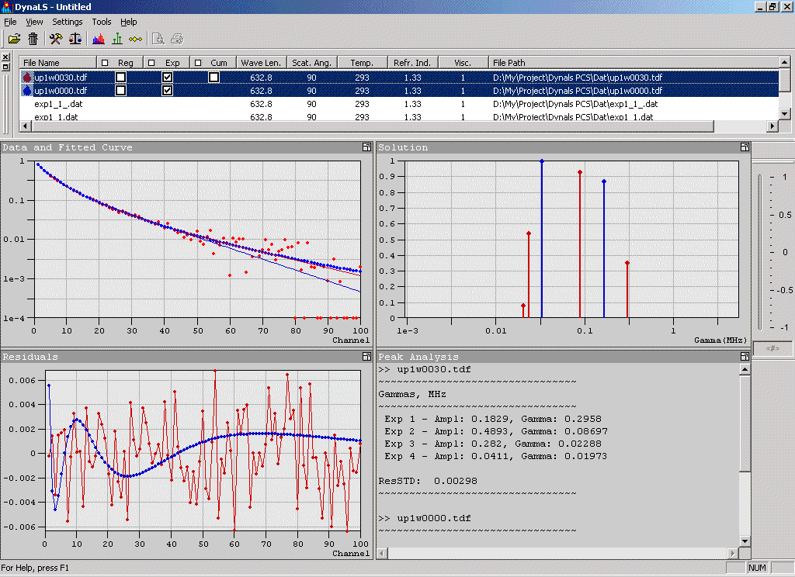795x577 pixels.
Task: Open the hammer and wrench settings icon
Action: (56, 39)
